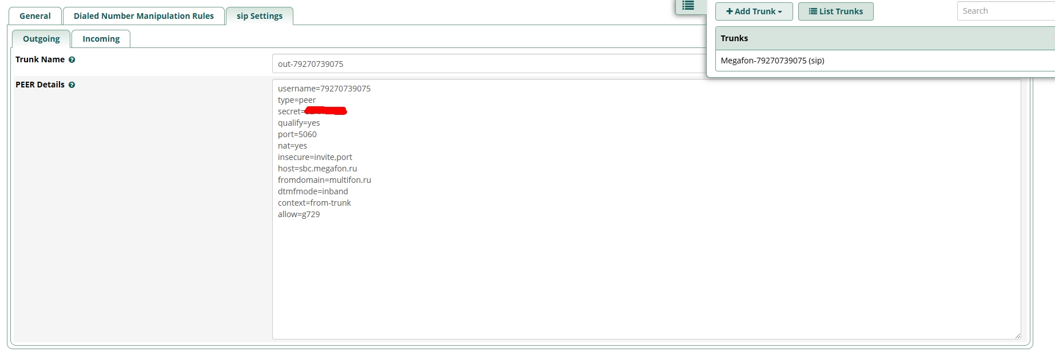Expand the Add Trunk dropdown caret
The height and width of the screenshot is (360, 1055).
(x=780, y=12)
